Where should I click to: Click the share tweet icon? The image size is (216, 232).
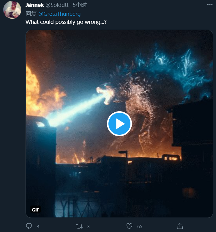(179, 226)
